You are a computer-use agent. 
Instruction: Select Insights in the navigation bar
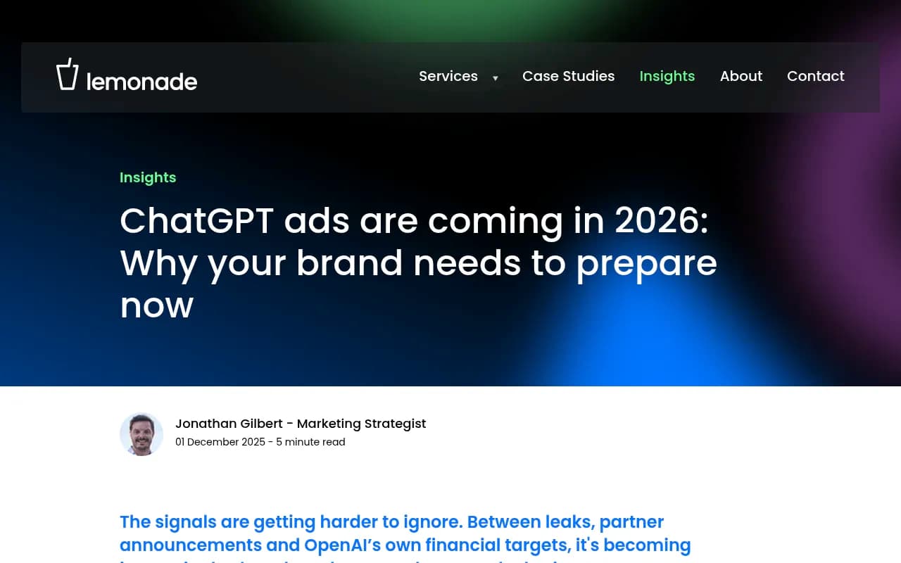(667, 76)
